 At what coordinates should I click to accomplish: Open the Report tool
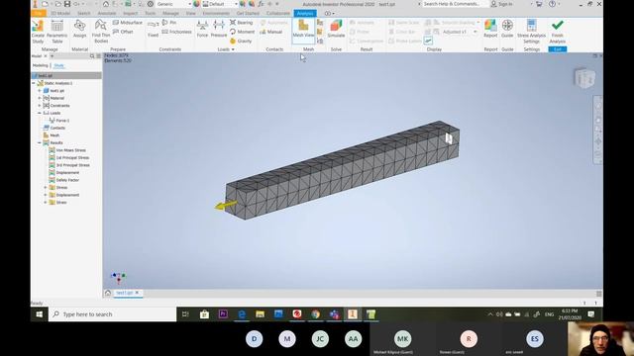coord(490,29)
